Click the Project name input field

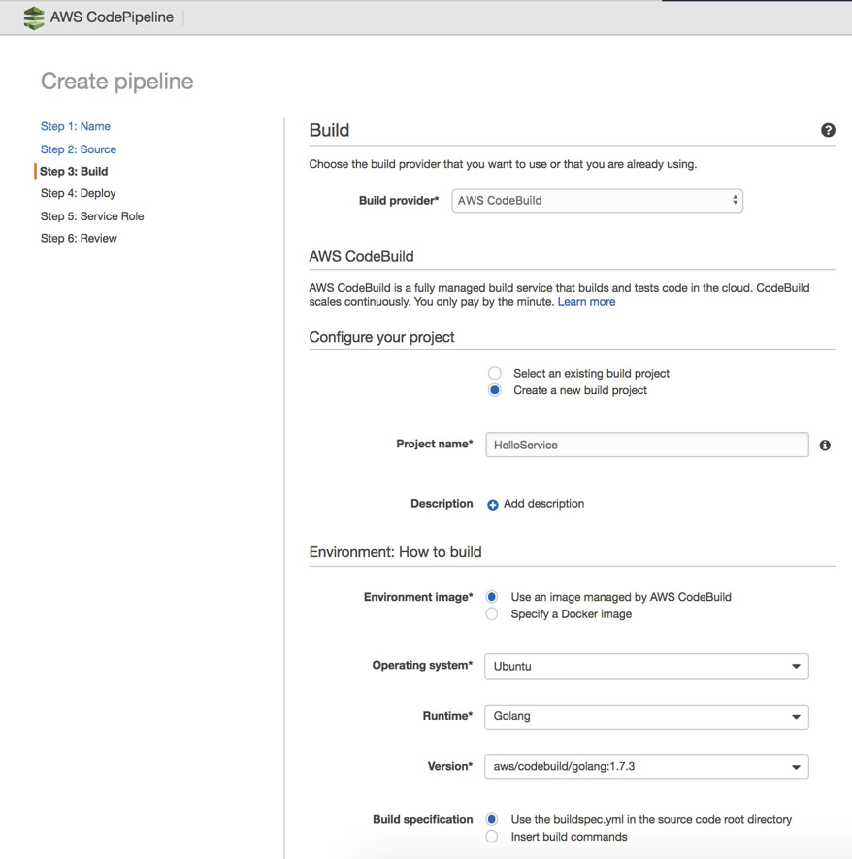[x=646, y=445]
